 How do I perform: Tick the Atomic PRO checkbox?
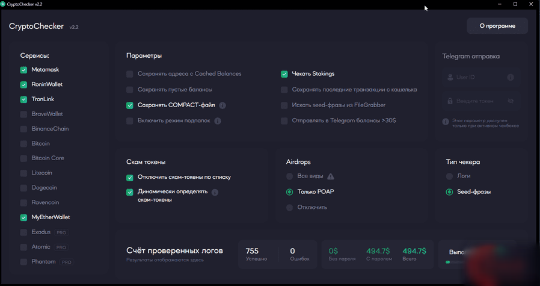pyautogui.click(x=23, y=247)
